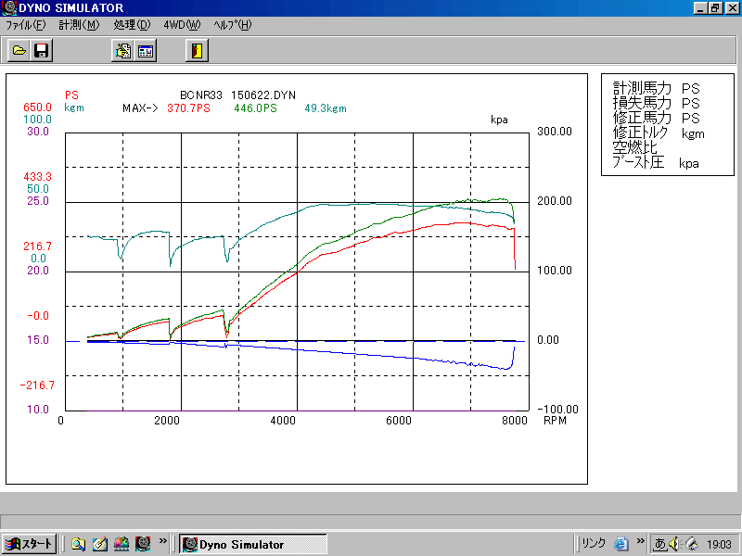Click Dyno Simulator taskbar button

pyautogui.click(x=252, y=544)
